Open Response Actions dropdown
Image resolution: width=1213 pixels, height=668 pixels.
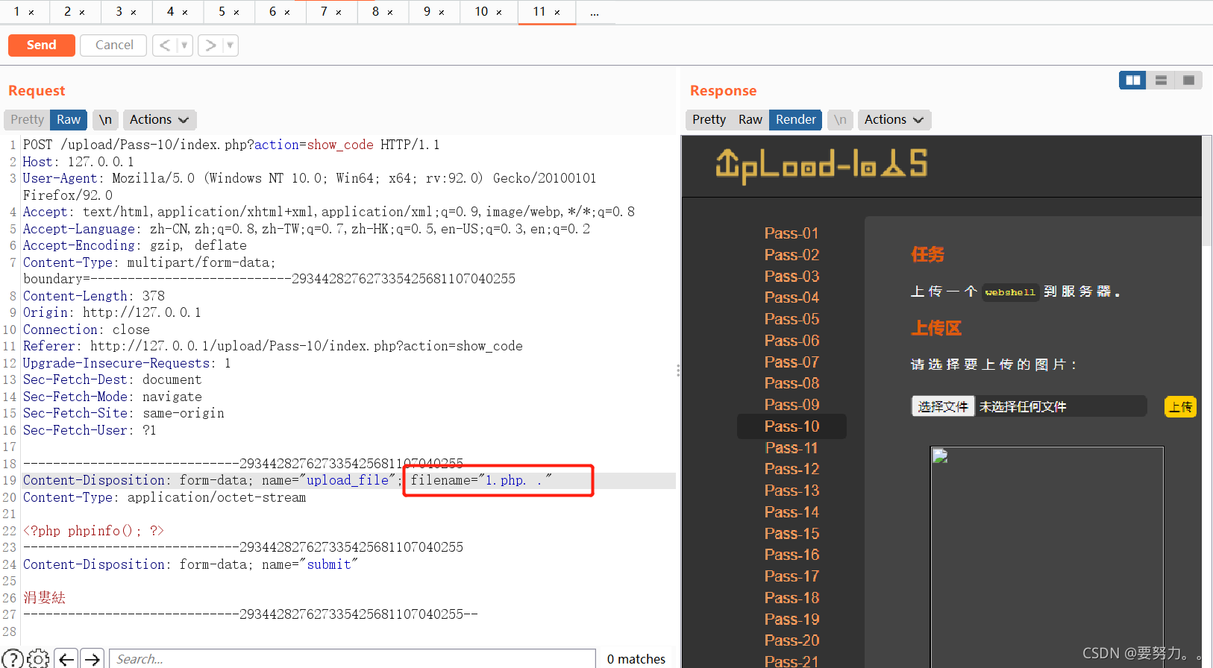pos(894,119)
